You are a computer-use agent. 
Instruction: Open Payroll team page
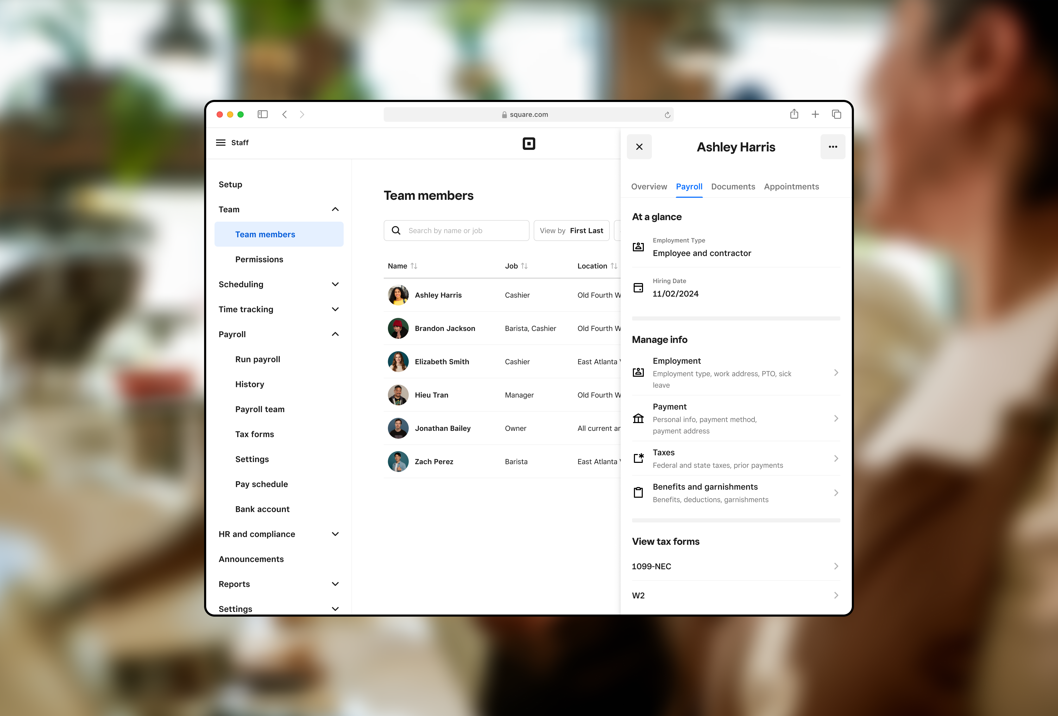click(260, 410)
